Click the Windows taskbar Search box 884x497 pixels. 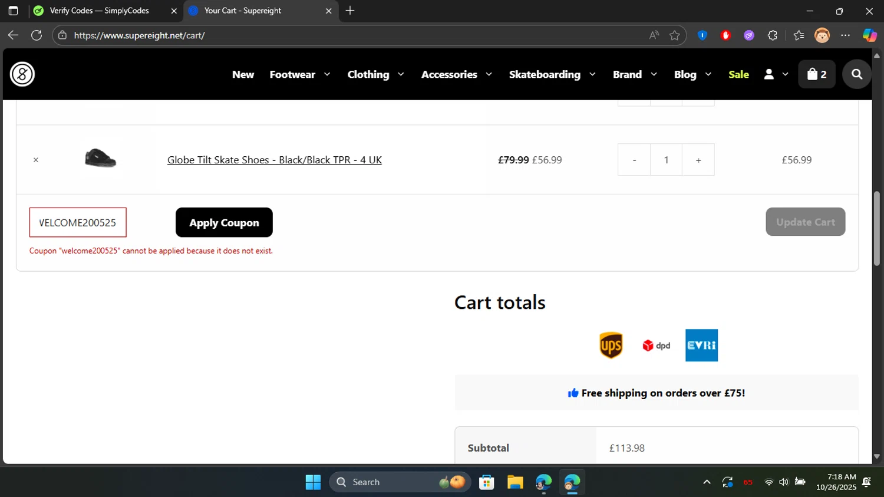point(401,482)
